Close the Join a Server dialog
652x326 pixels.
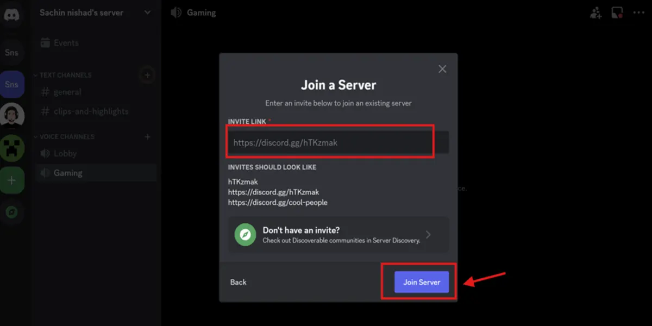[442, 69]
